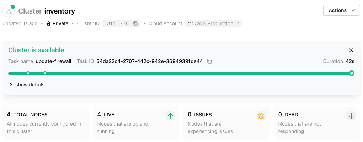Dismiss the Cluster is available banner
This screenshot has height=142, width=363.
351,50
